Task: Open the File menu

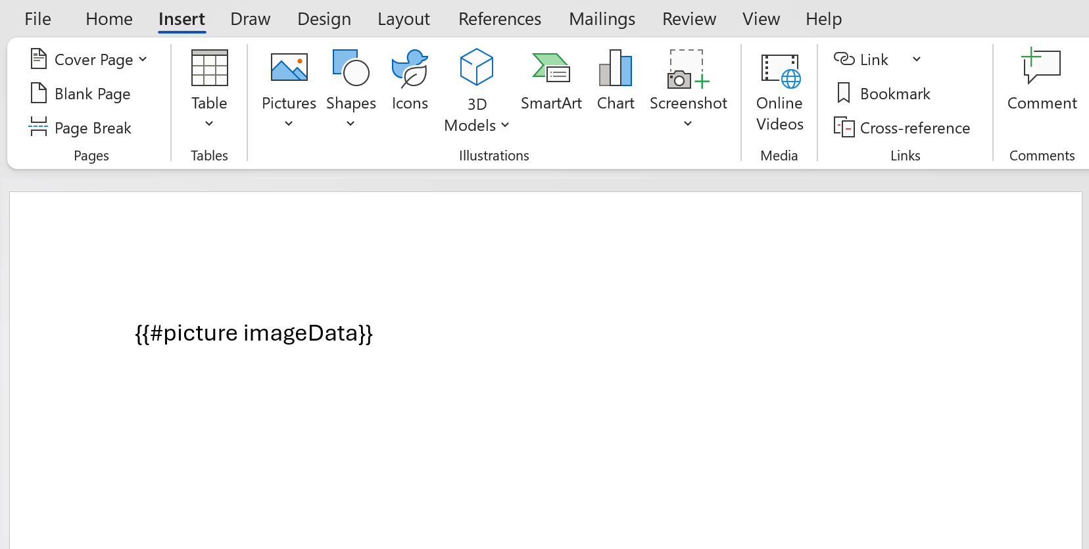Action: coord(37,19)
